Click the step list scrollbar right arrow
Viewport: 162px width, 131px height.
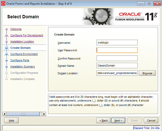pyautogui.click(x=44, y=114)
